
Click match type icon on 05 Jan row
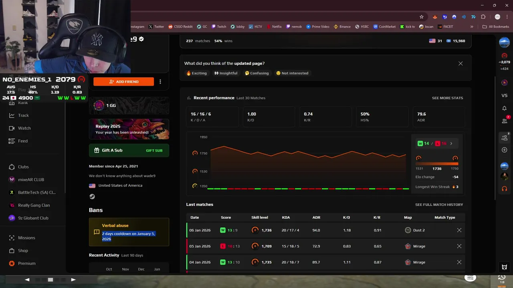459,246
